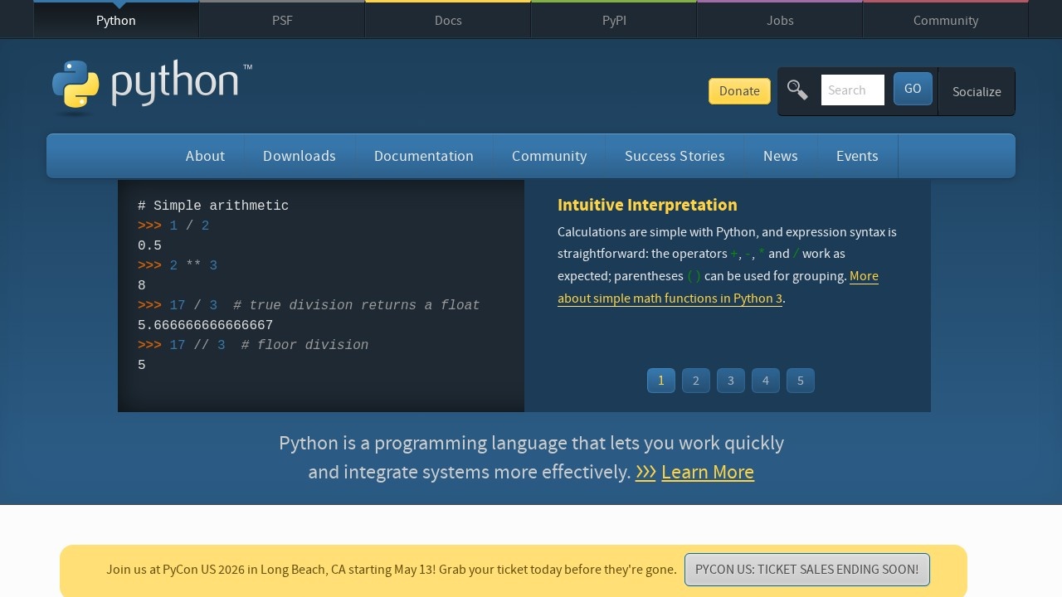Open the Downloads navigation menu

coord(300,156)
